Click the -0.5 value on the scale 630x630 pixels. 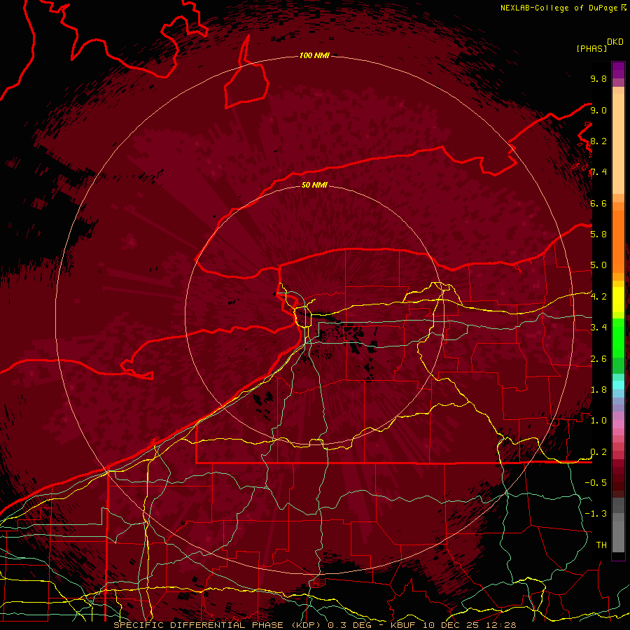tap(596, 482)
